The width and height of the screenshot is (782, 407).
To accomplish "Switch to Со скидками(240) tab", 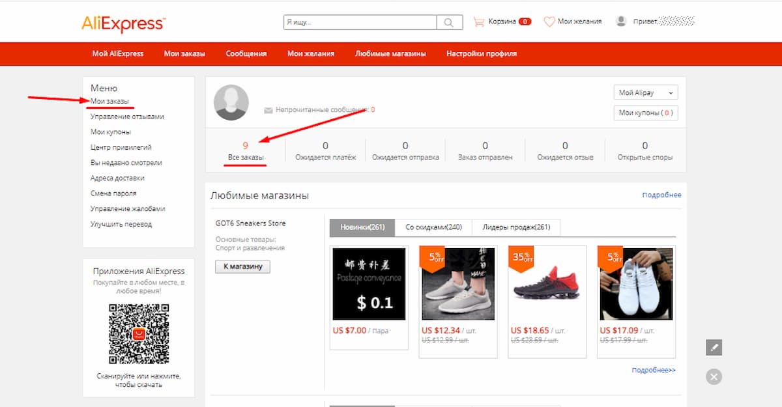I will [433, 227].
